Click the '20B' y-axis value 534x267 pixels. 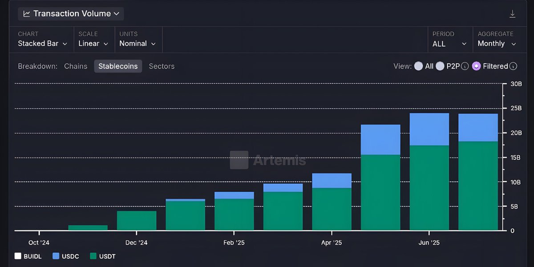tap(515, 133)
